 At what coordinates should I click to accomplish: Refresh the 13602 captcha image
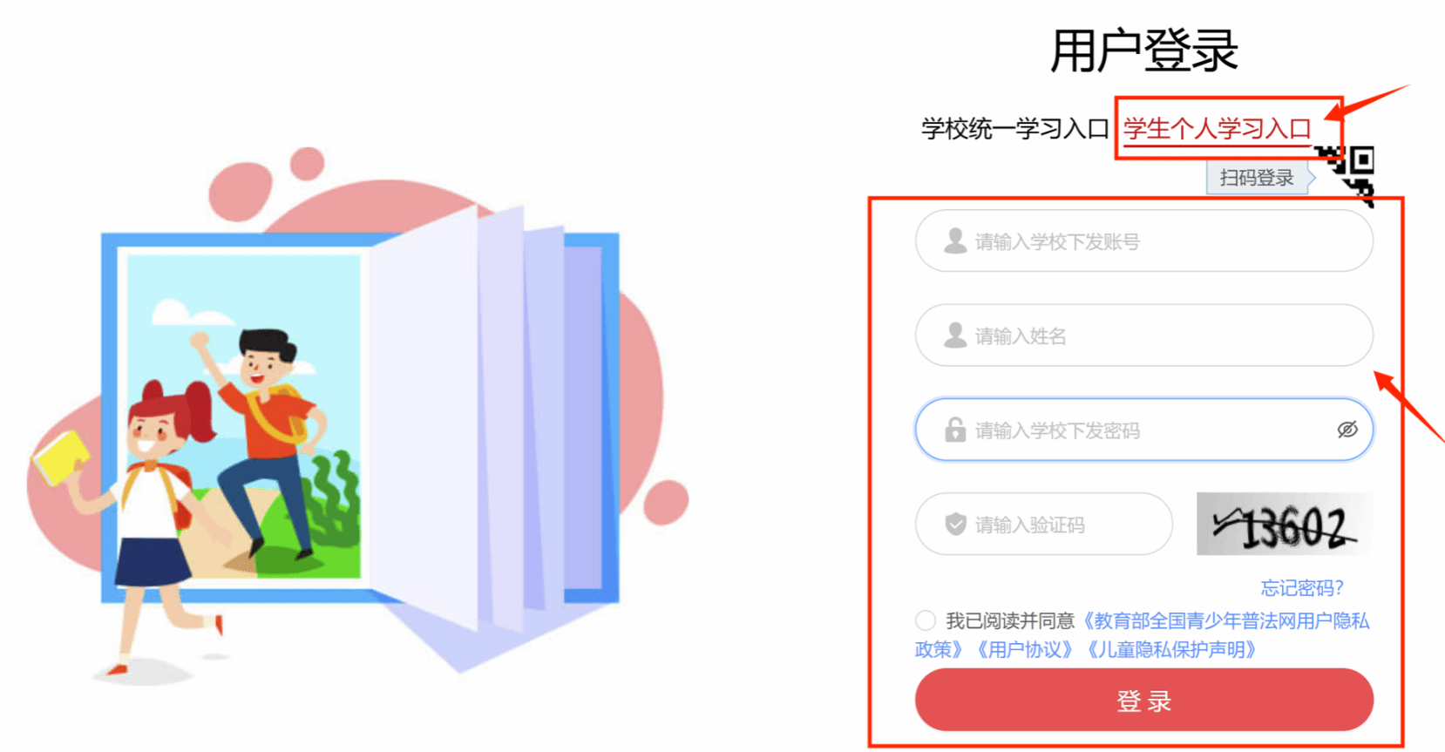click(x=1285, y=524)
